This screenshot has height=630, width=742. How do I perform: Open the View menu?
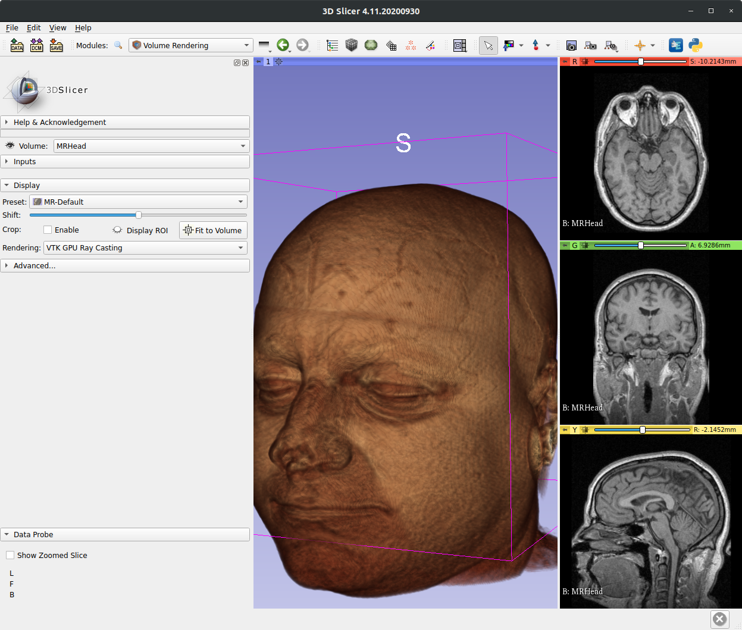tap(58, 27)
